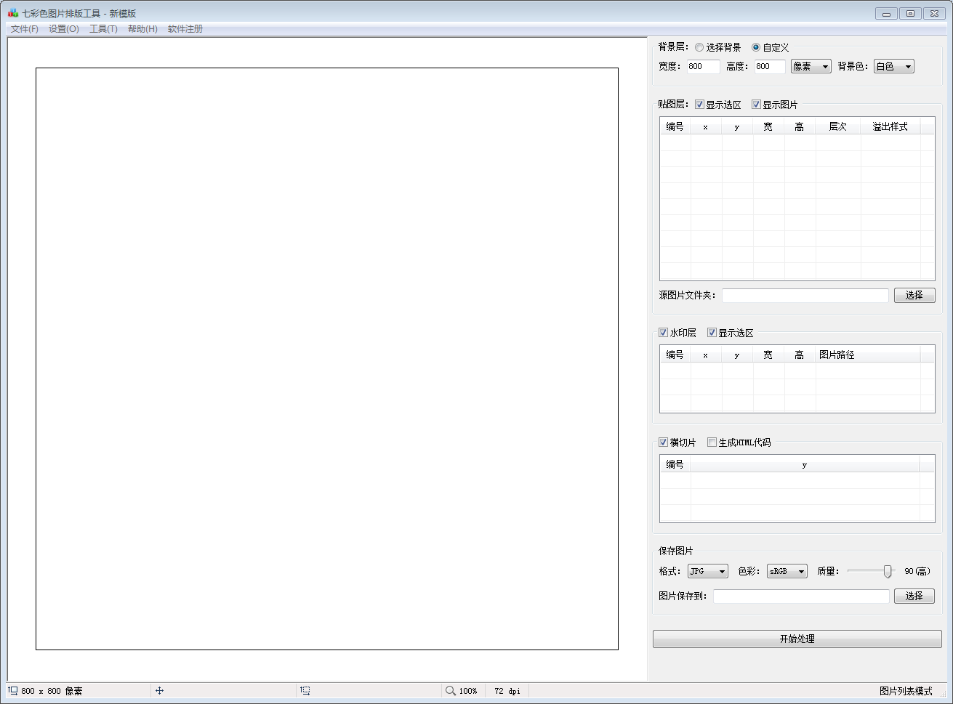Open the 工具(T) menu
This screenshot has height=704, width=953.
coord(103,29)
